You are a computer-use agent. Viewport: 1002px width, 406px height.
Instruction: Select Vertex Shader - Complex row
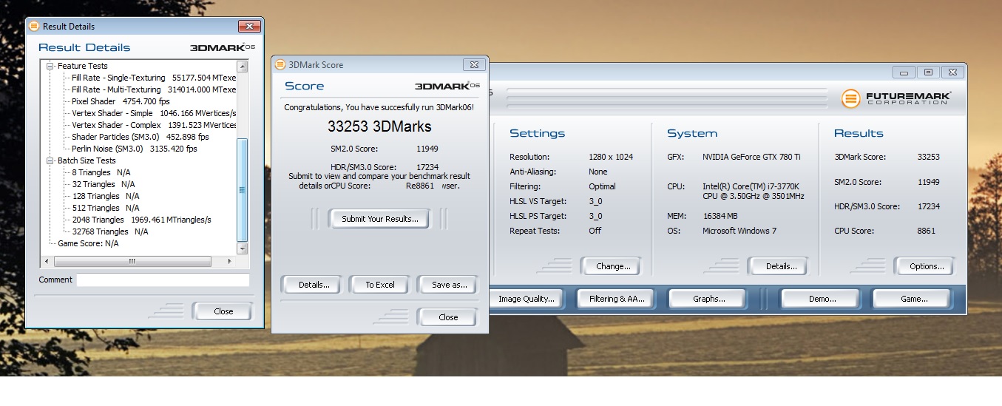click(153, 125)
